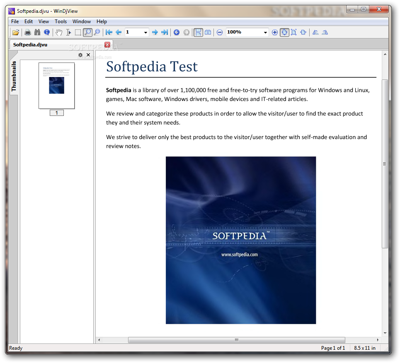Open thumbnails panel settings gear
The image size is (400, 363).
pos(80,55)
